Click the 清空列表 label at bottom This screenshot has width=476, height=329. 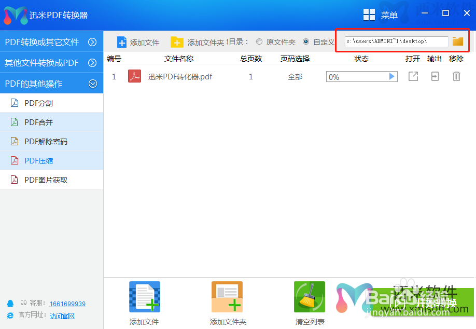click(310, 322)
